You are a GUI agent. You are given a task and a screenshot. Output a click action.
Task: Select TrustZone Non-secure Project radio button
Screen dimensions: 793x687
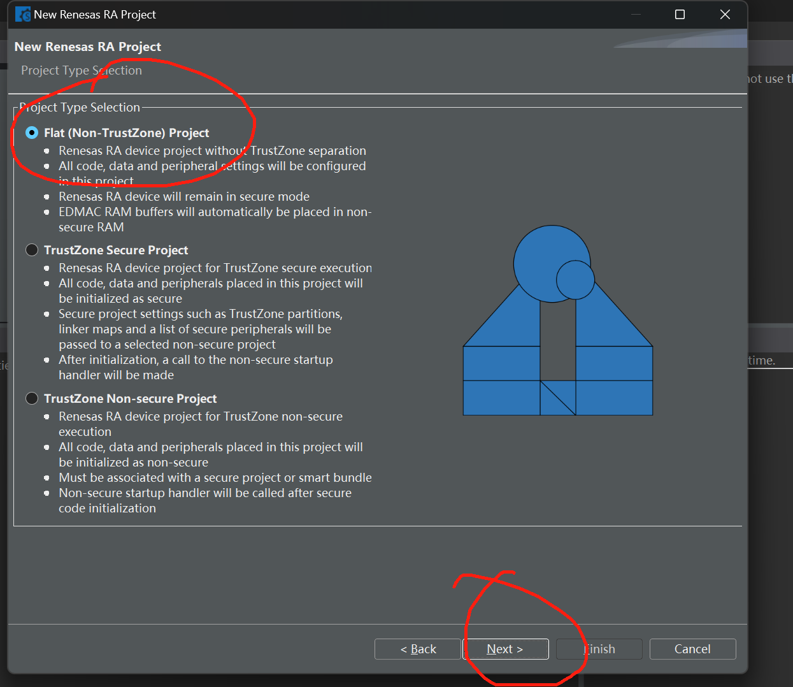pos(32,398)
